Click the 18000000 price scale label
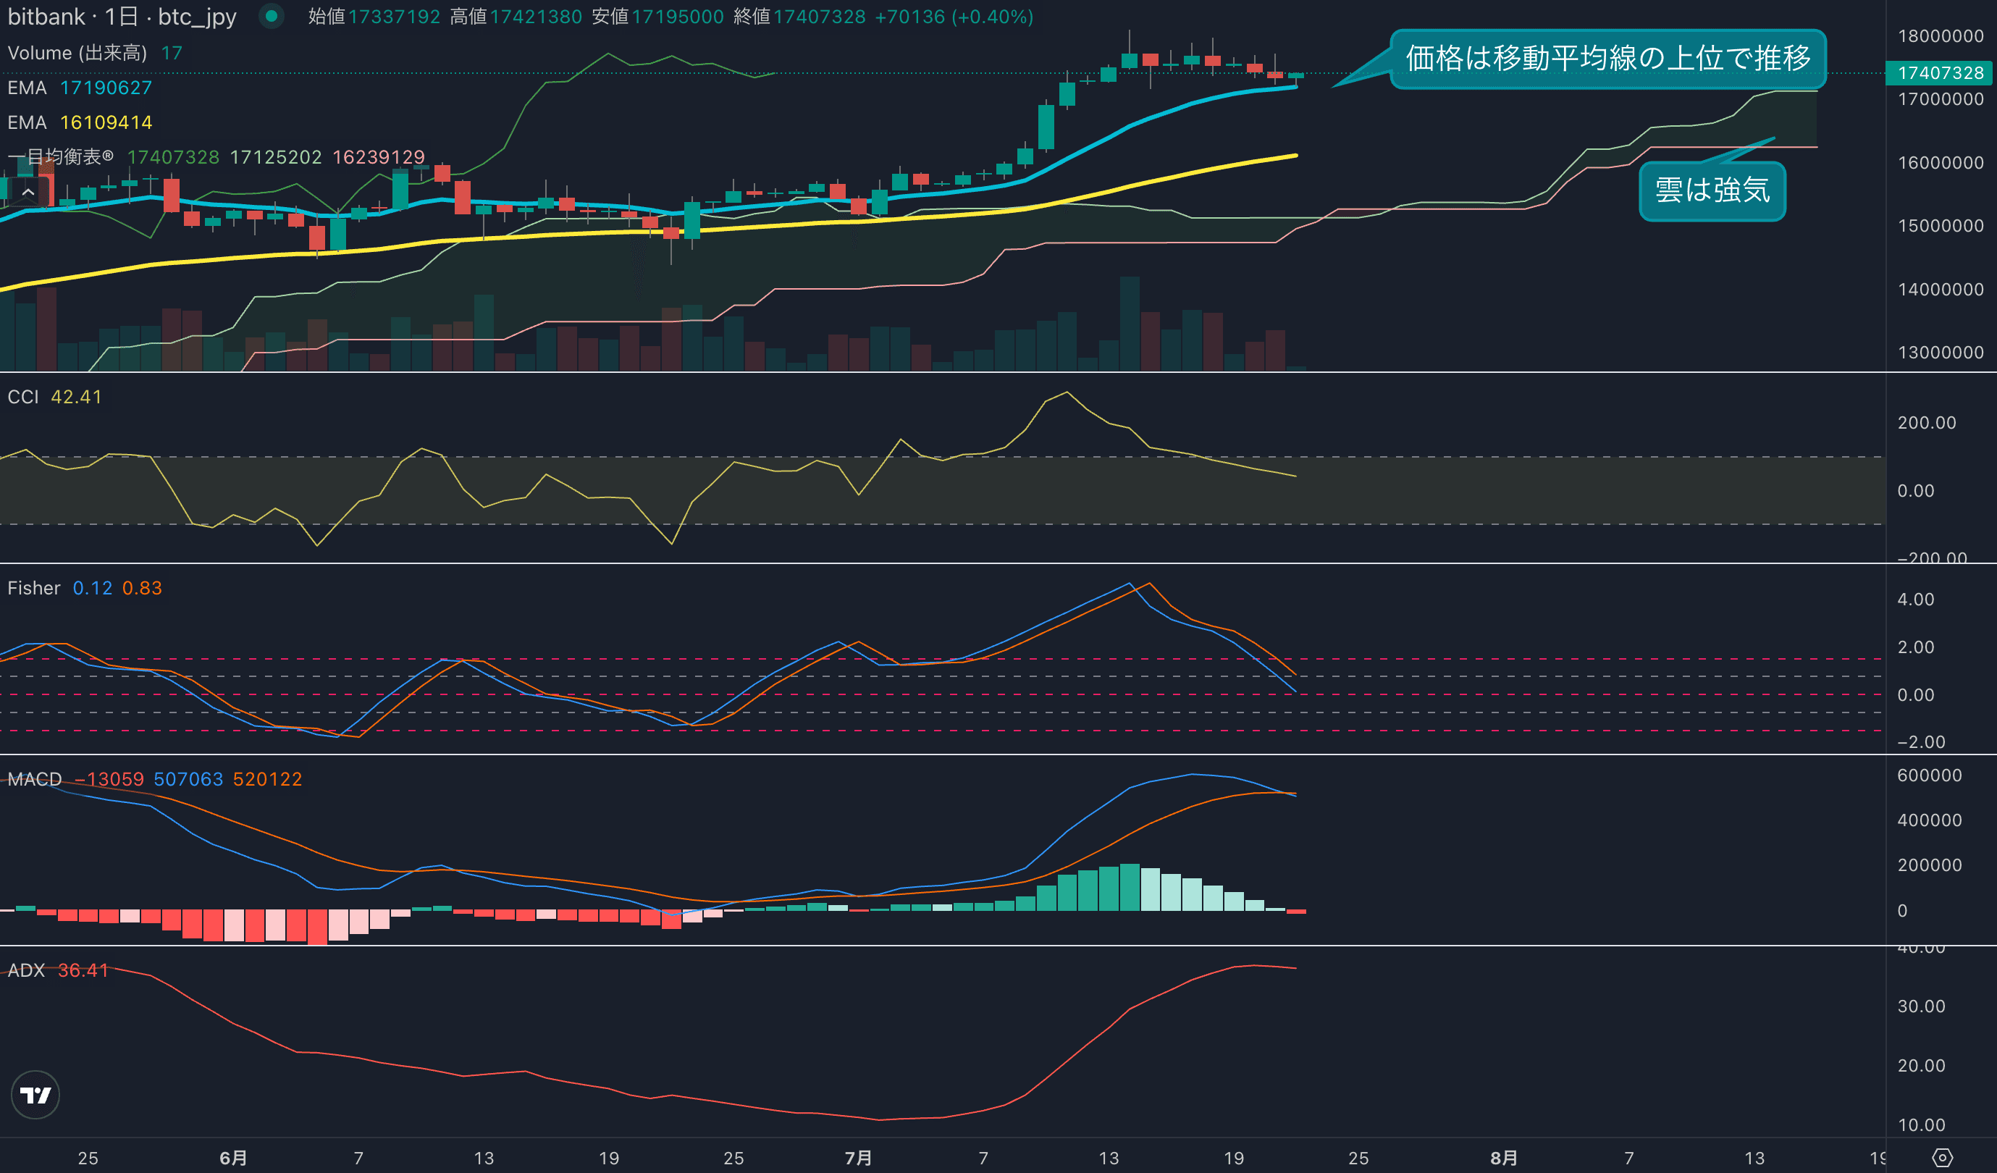Viewport: 1997px width, 1173px height. coord(1940,35)
